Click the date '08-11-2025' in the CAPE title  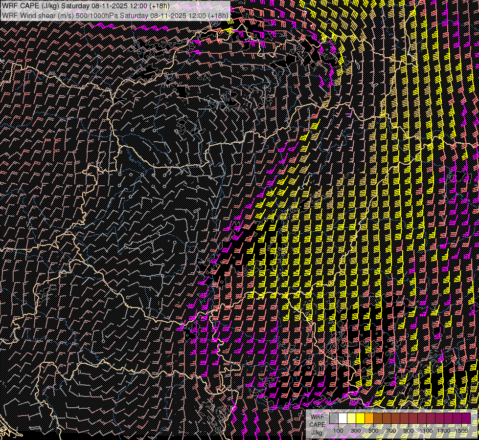click(x=109, y=6)
